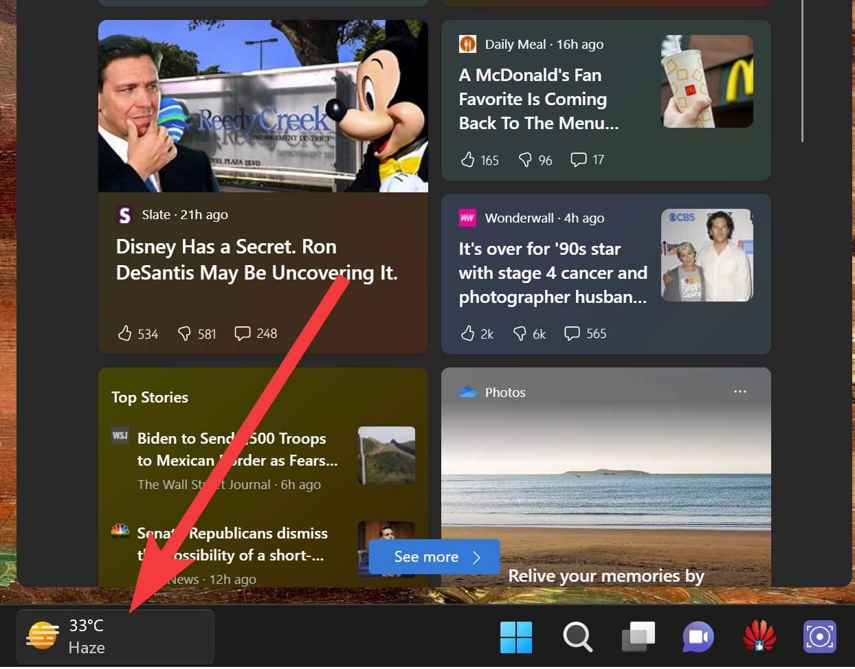Open taskbar Search magnifier icon
The height and width of the screenshot is (669, 855).
pos(577,637)
